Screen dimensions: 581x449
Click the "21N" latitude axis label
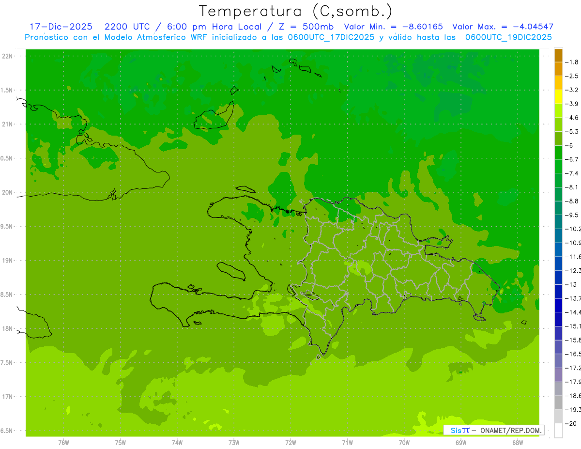pos(8,124)
